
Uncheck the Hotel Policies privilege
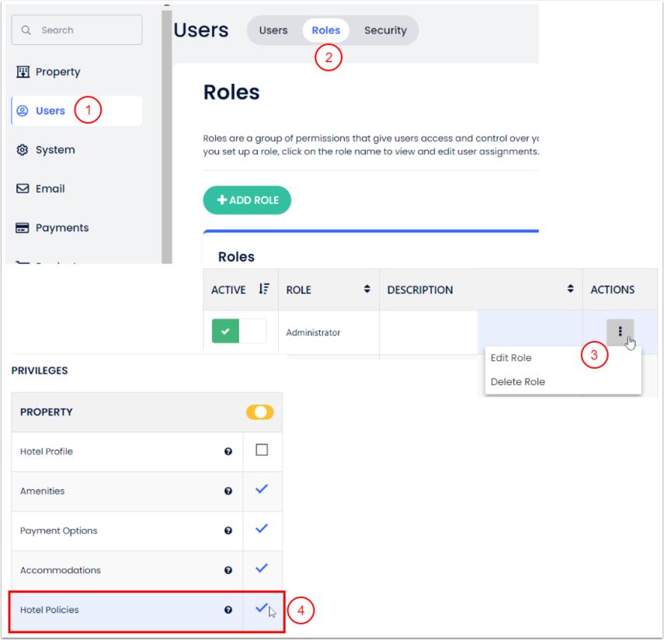(262, 609)
